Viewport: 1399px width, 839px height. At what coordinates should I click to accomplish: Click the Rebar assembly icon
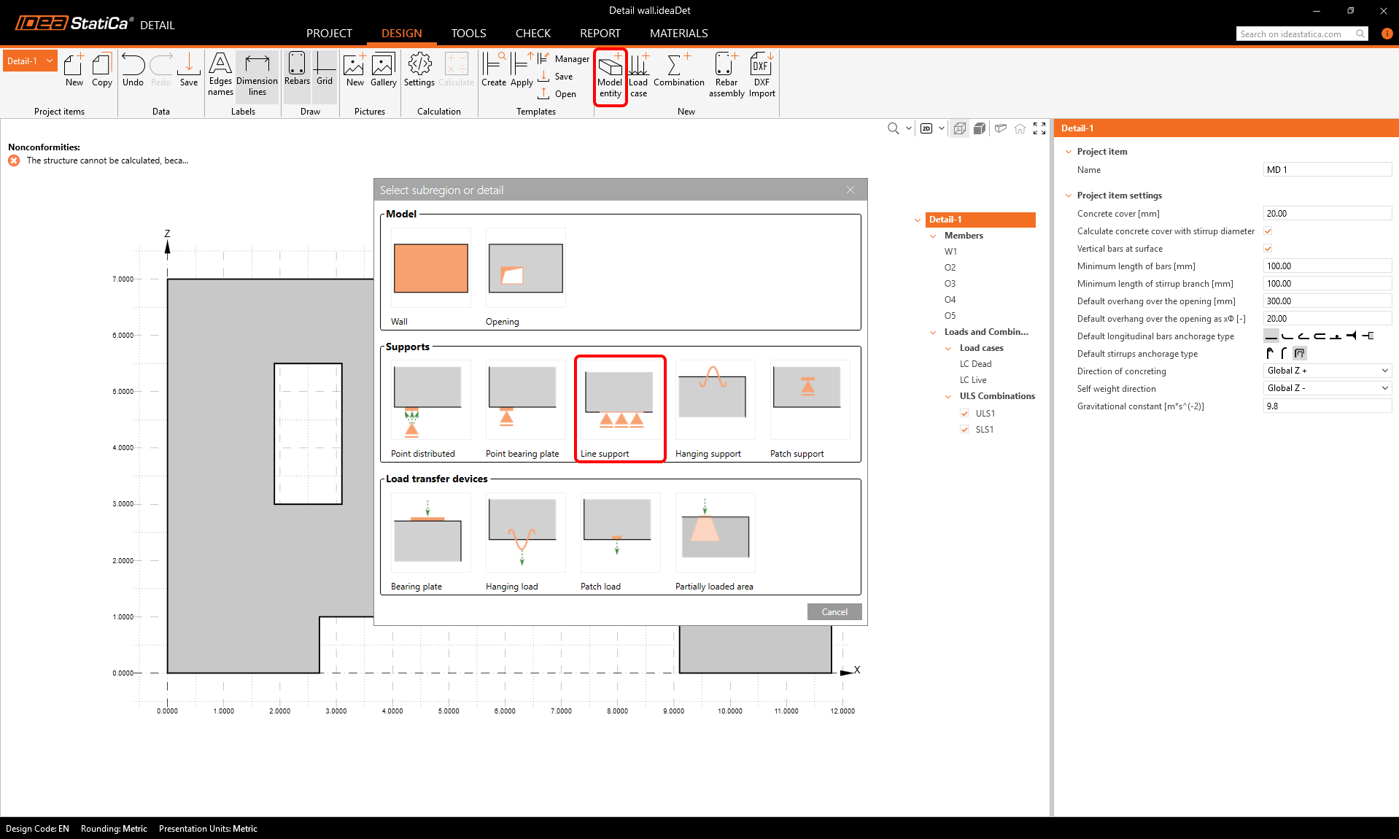(726, 76)
